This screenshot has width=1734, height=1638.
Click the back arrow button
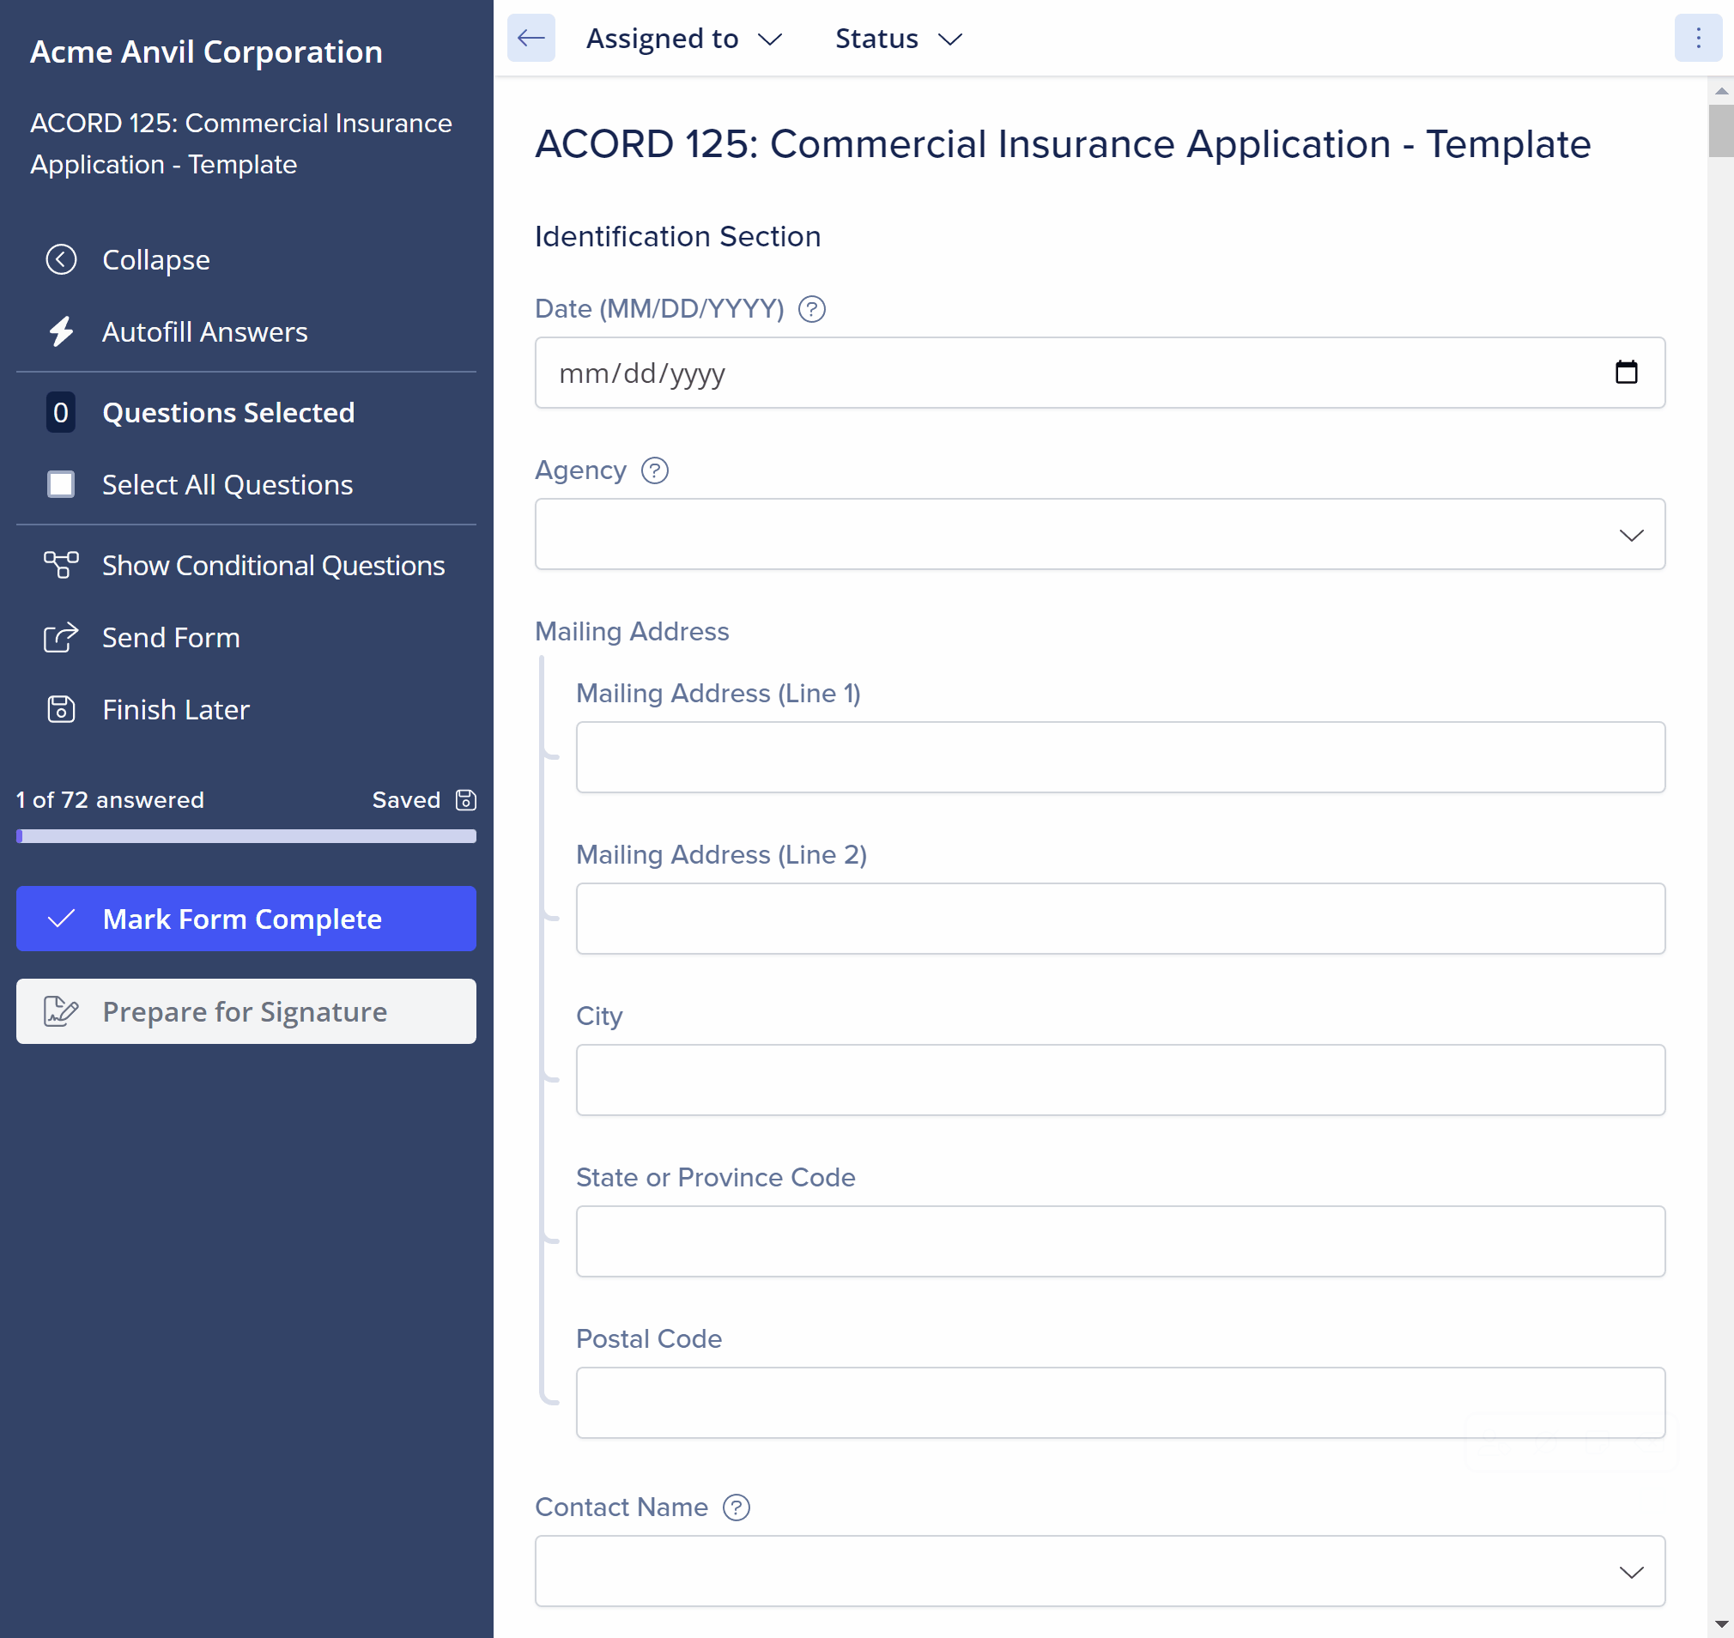(x=531, y=39)
